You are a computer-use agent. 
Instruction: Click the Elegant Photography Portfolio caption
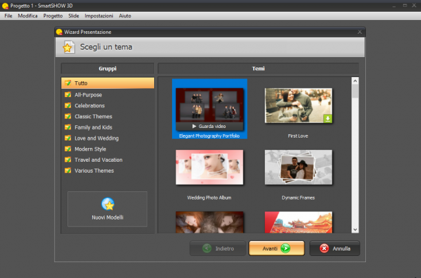pyautogui.click(x=209, y=136)
